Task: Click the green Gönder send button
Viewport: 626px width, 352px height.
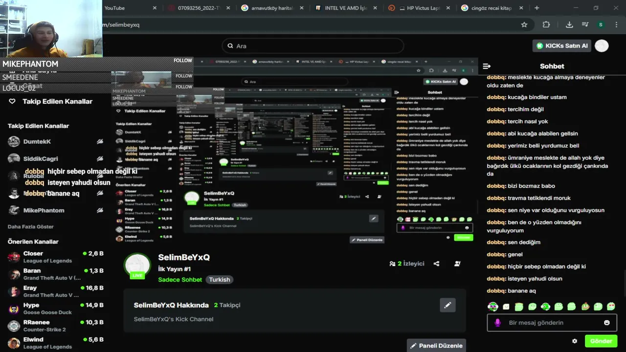Action: [x=601, y=341]
